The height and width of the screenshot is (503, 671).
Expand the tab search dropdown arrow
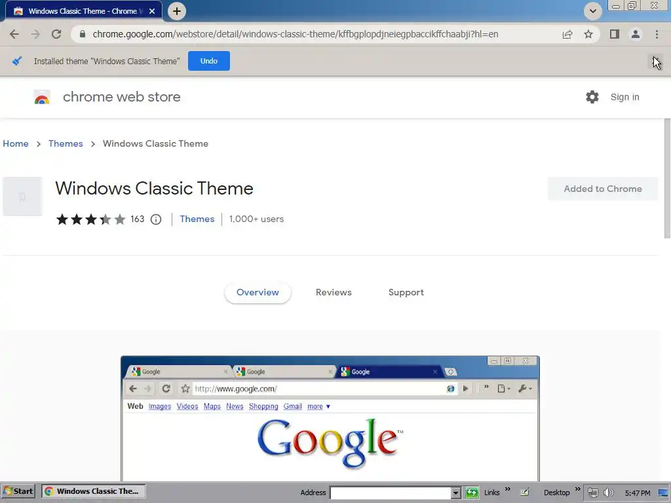click(x=592, y=11)
